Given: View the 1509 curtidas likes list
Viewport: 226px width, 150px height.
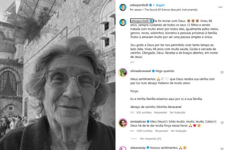Looking at the screenshot, I should [144, 131].
